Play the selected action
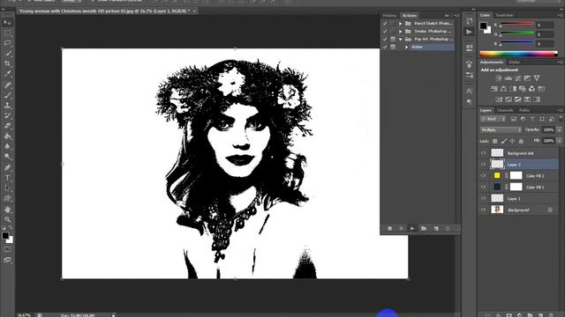 click(412, 229)
